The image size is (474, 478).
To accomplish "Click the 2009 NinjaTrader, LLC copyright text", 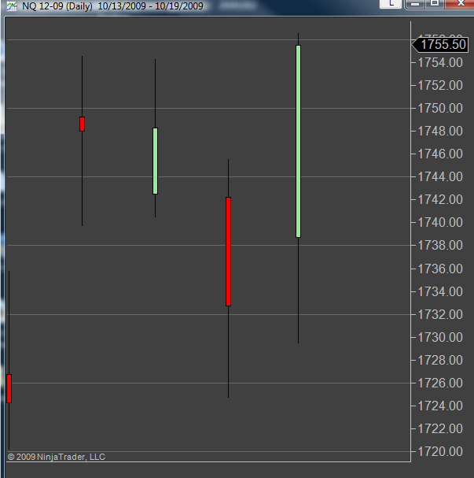I will click(57, 457).
